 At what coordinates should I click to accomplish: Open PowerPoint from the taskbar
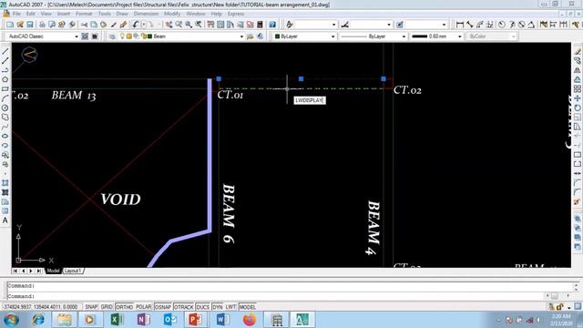[x=195, y=320]
